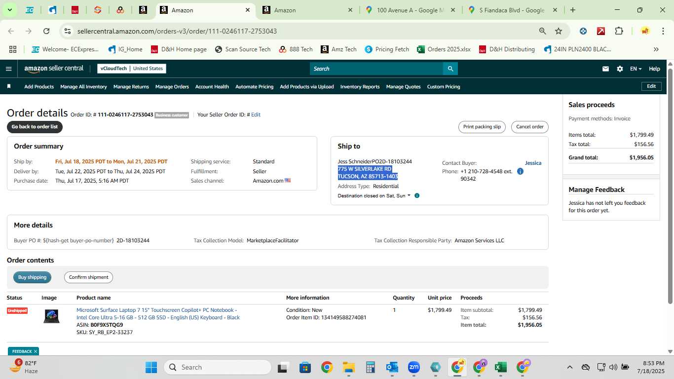This screenshot has width=674, height=379.
Task: Click the search magnifier button in Seller Central
Action: (x=450, y=69)
